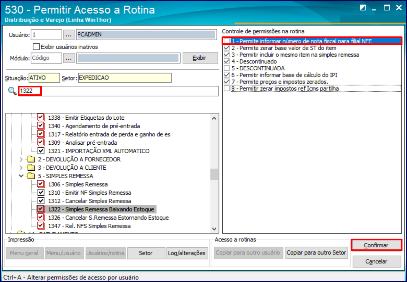Click the folder icon for 3 - DEVOLUÇÃO A CLIENTE
The height and width of the screenshot is (282, 407).
click(31, 168)
